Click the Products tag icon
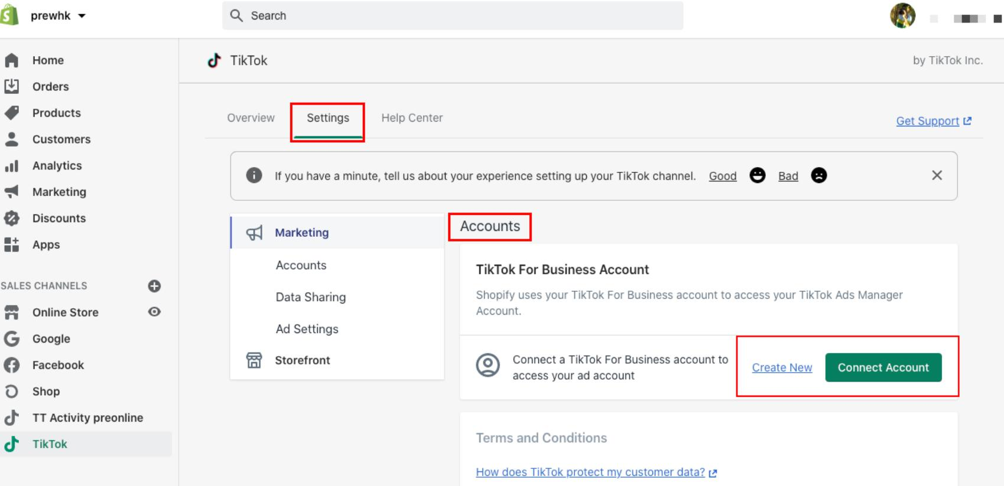Image resolution: width=1004 pixels, height=486 pixels. tap(11, 113)
